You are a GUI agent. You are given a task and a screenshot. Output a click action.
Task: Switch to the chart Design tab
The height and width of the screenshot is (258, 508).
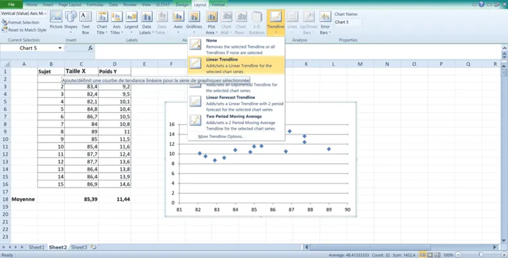point(182,5)
